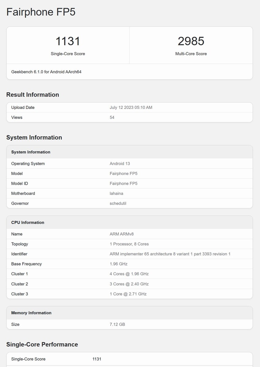Click the Upload Date value July 12 2023
260x367 pixels.
tap(131, 108)
